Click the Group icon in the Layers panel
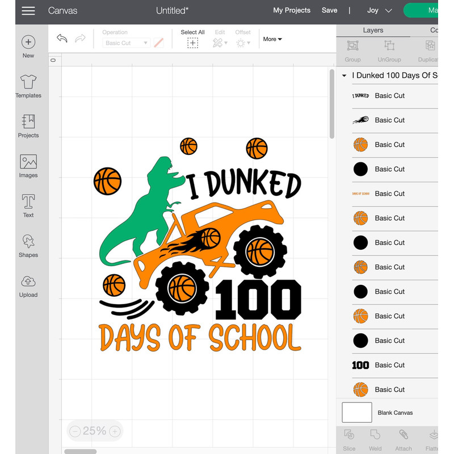The width and height of the screenshot is (454, 454). pos(352,50)
